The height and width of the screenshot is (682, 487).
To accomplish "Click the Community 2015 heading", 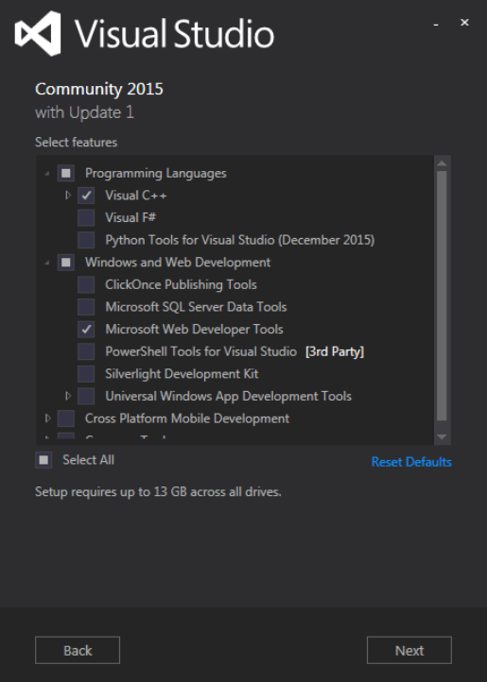I will click(x=99, y=89).
